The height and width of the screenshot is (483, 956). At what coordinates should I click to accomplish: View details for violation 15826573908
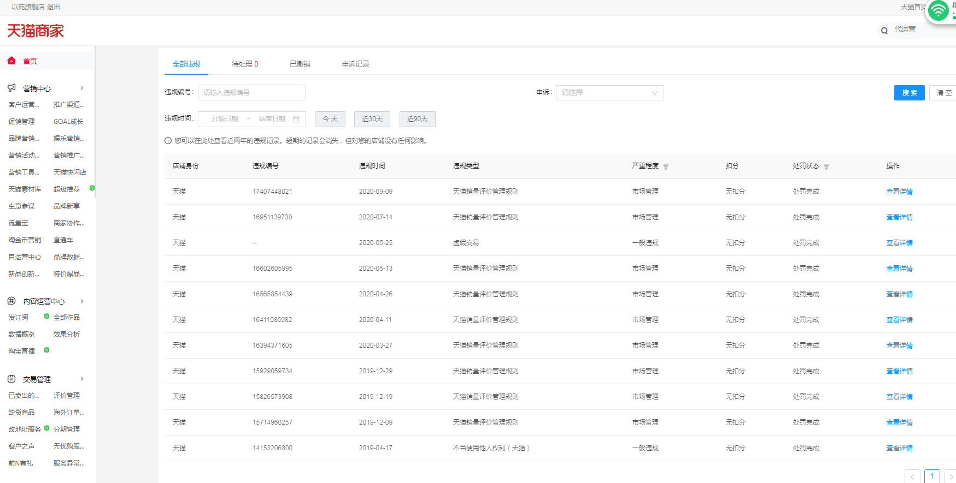(900, 397)
